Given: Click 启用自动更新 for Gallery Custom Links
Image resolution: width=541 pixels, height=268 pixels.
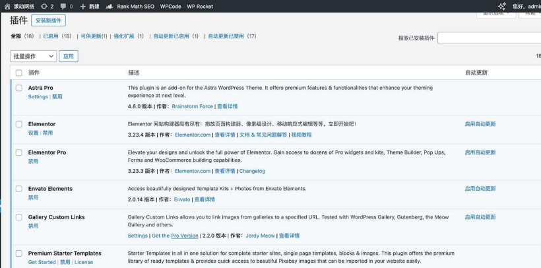Looking at the screenshot, I should tap(480, 217).
